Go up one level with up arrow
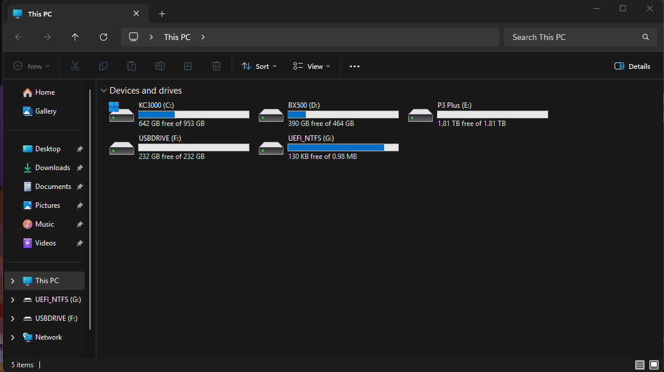The image size is (664, 372). pos(75,37)
